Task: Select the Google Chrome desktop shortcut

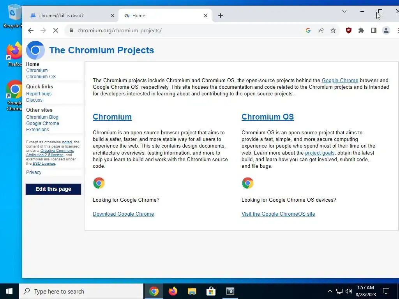Action: pyautogui.click(x=14, y=96)
